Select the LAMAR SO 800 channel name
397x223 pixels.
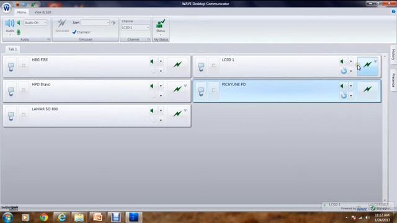[45, 109]
